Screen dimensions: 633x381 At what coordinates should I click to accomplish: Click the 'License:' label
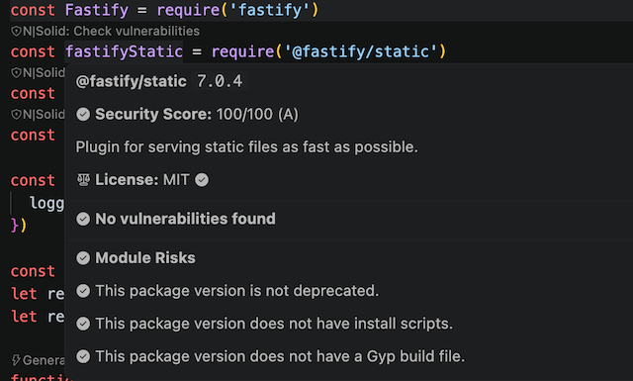pyautogui.click(x=127, y=180)
